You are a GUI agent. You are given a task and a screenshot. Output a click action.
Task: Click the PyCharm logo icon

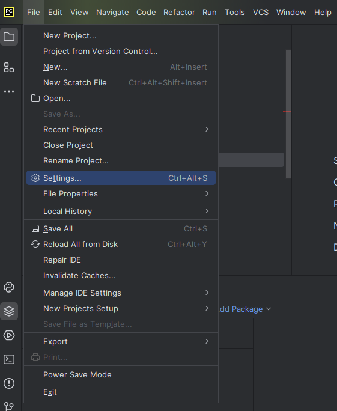pyautogui.click(x=9, y=12)
